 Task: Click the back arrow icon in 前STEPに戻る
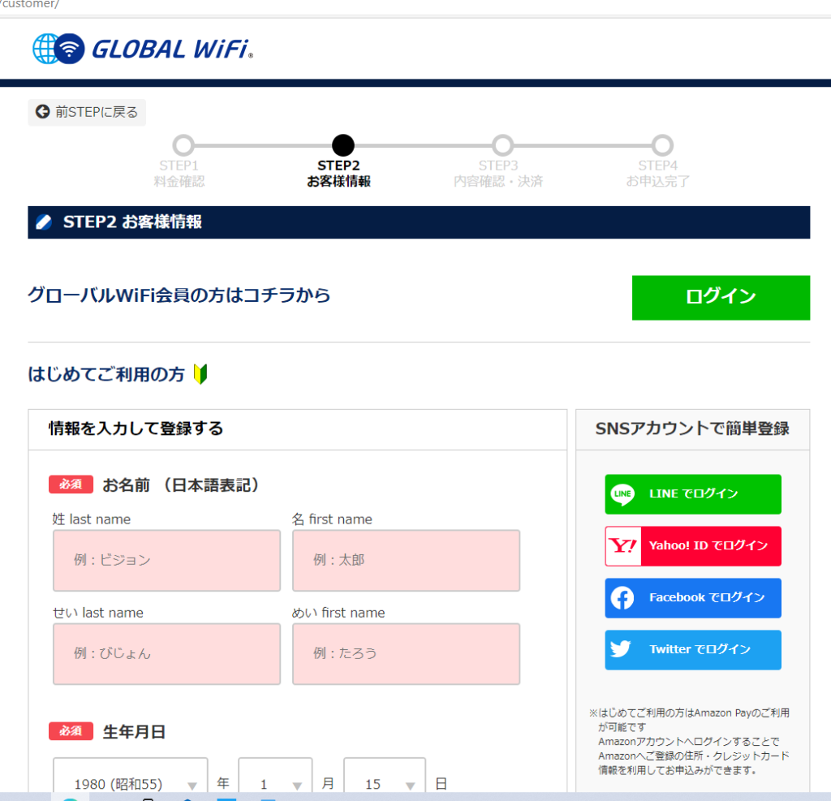click(42, 112)
